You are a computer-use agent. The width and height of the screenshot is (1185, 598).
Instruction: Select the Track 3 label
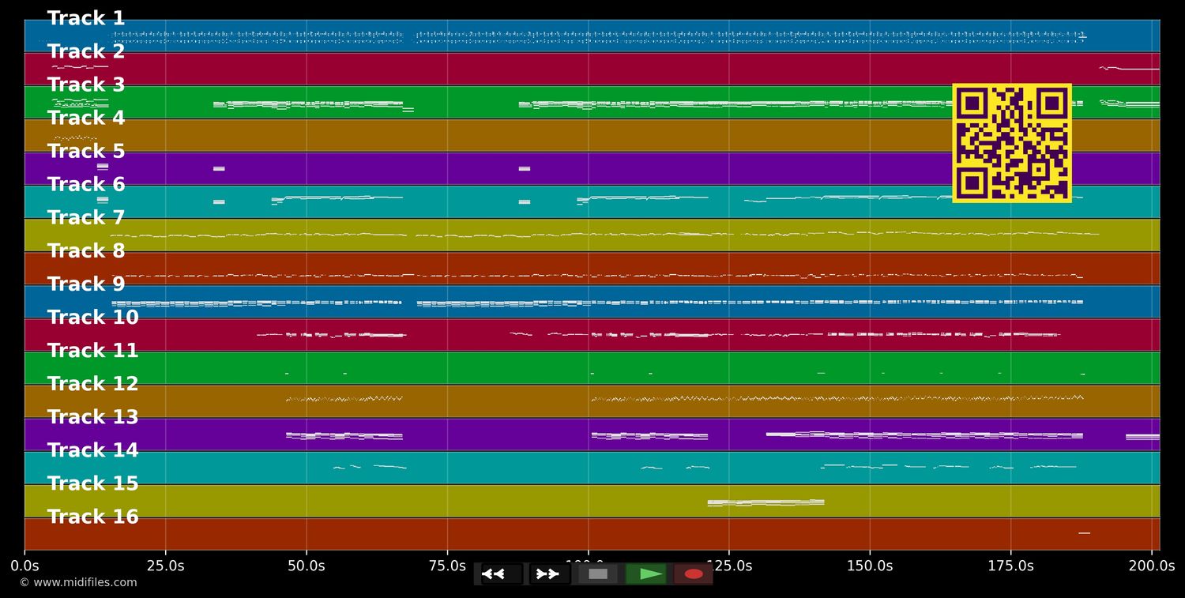click(86, 85)
